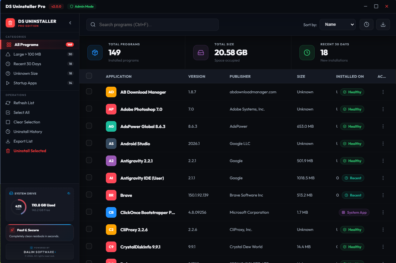Click the A2 icon for Antigravity 2.2.1

tap(111, 161)
